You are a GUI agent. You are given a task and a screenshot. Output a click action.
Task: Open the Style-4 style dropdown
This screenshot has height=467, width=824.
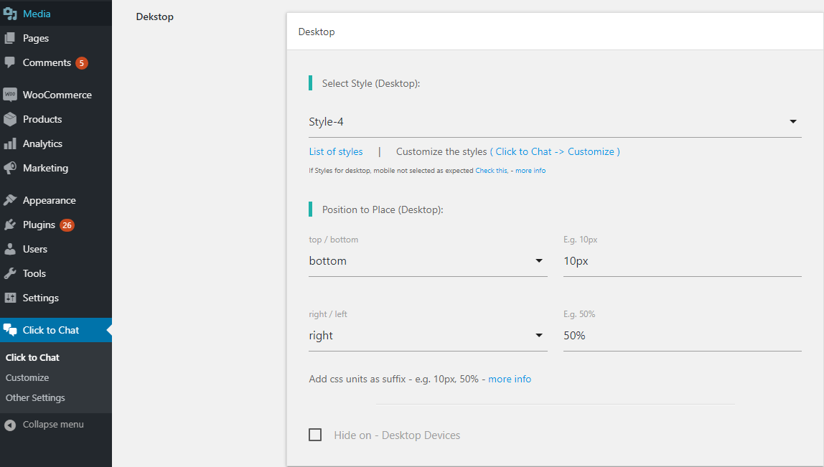555,122
